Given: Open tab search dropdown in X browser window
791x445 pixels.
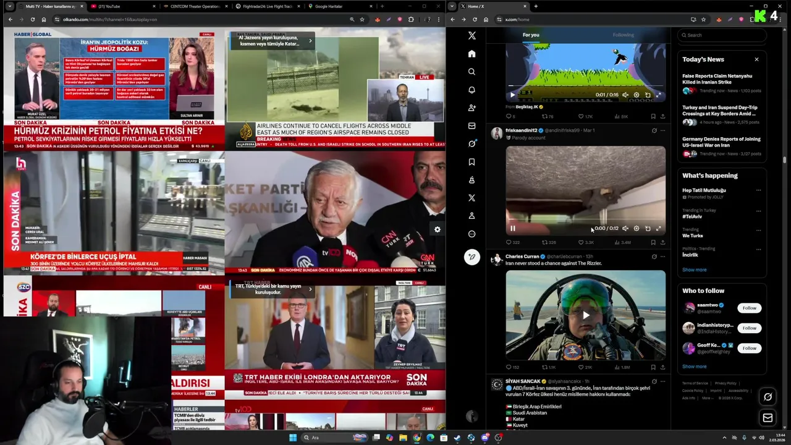Looking at the screenshot, I should [x=452, y=6].
